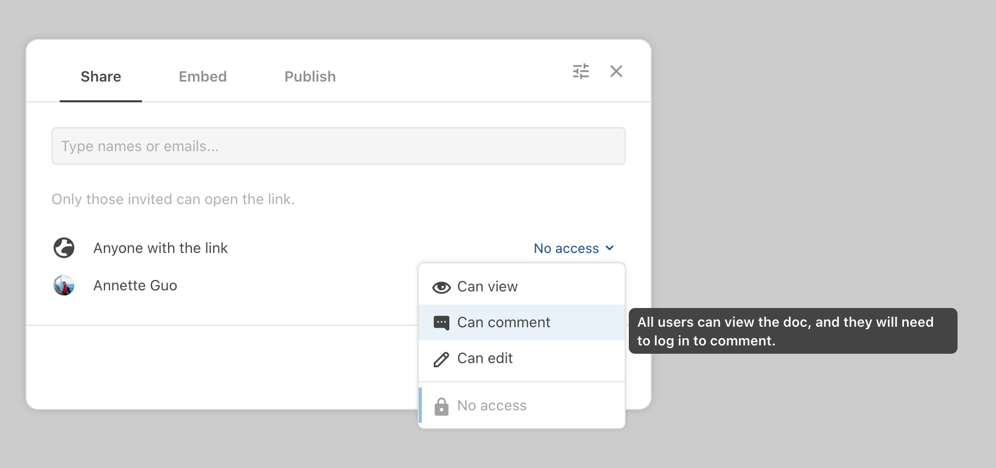Select No access in the dropdown list
Image resolution: width=996 pixels, height=468 pixels.
point(491,406)
